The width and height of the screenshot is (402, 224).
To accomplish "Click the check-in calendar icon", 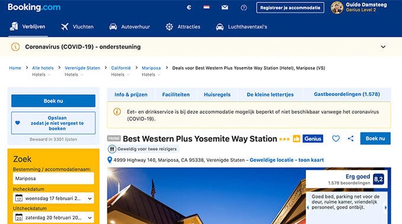I will (19, 198).
